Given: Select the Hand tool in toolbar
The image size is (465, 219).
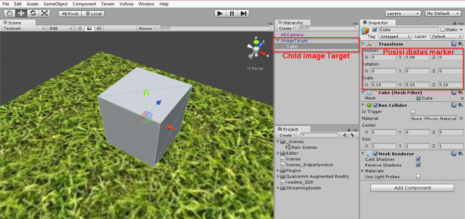Looking at the screenshot, I should tap(9, 14).
